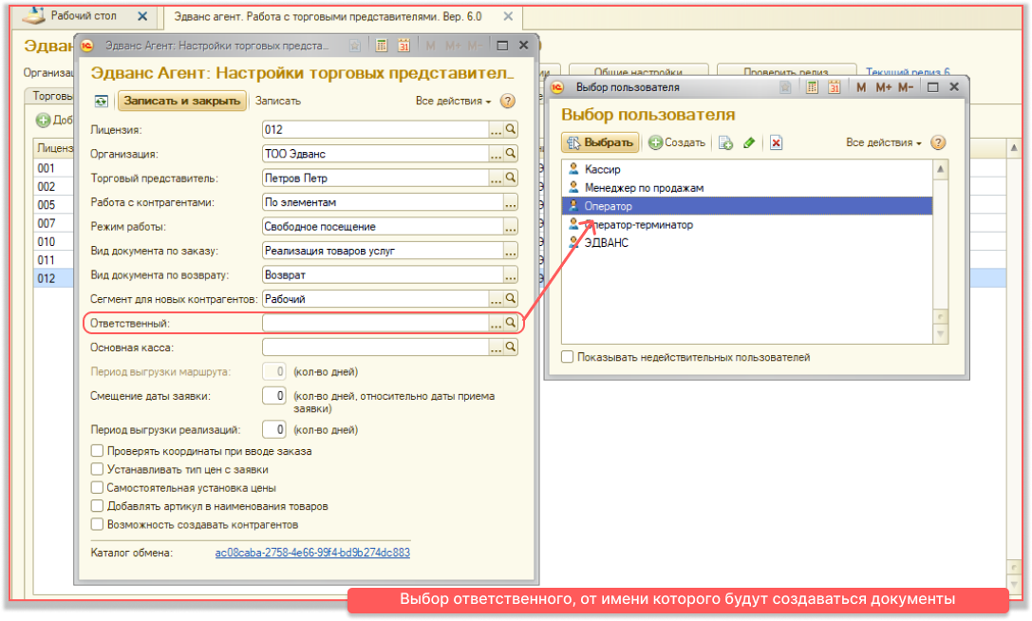Viewport: 1032px width, 621px height.
Task: Enable Возможность создавать контрагентов
Action: point(98,525)
